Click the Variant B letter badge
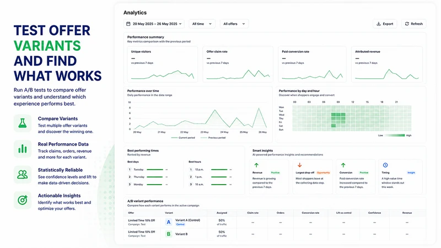 click(169, 234)
